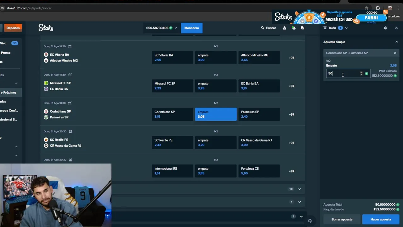Click the site info icon in address bar
Viewport: 403px width, 227px height.
tap(2, 8)
